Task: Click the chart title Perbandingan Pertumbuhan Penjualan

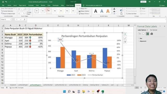Action: click(85, 36)
